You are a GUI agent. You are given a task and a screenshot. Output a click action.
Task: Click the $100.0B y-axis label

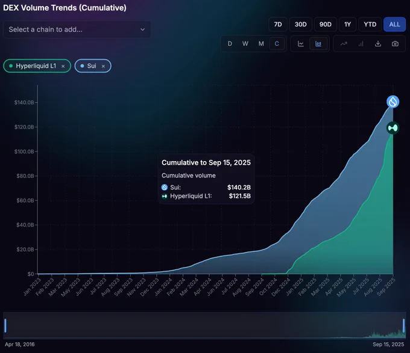pos(24,152)
